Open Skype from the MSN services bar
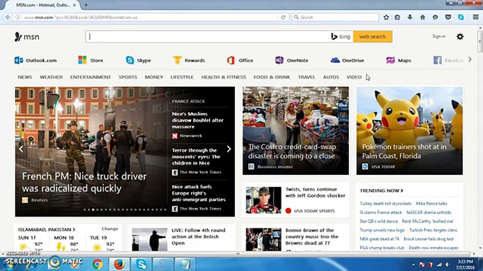 (138, 60)
